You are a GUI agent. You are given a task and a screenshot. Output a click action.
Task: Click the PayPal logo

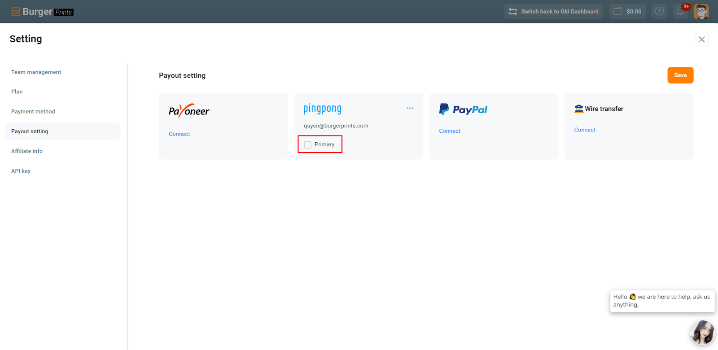point(463,109)
